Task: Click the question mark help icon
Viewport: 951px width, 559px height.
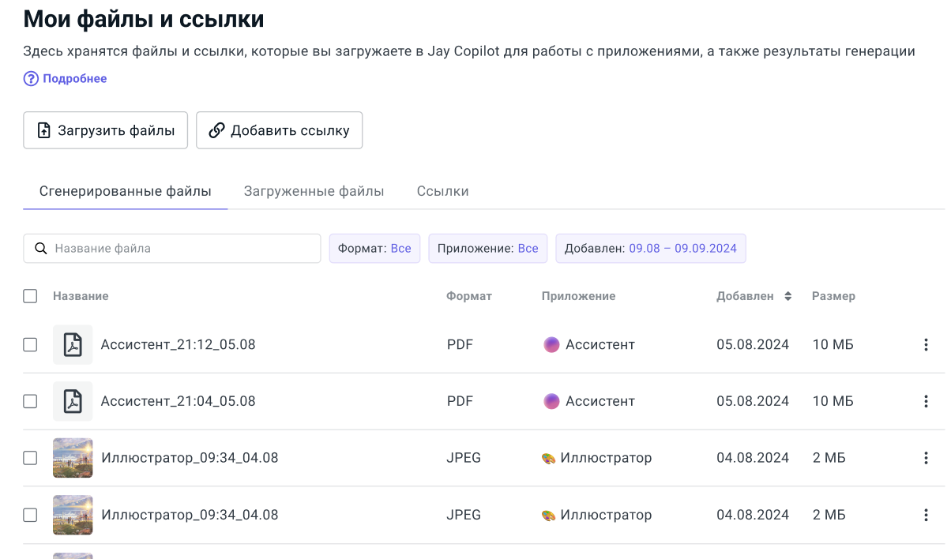Action: [x=31, y=79]
